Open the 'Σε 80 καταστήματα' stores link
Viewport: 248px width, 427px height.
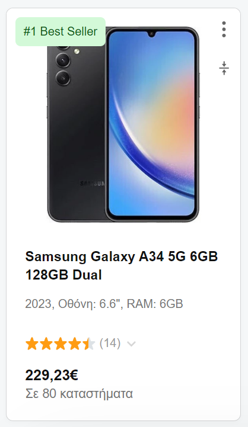tap(79, 394)
